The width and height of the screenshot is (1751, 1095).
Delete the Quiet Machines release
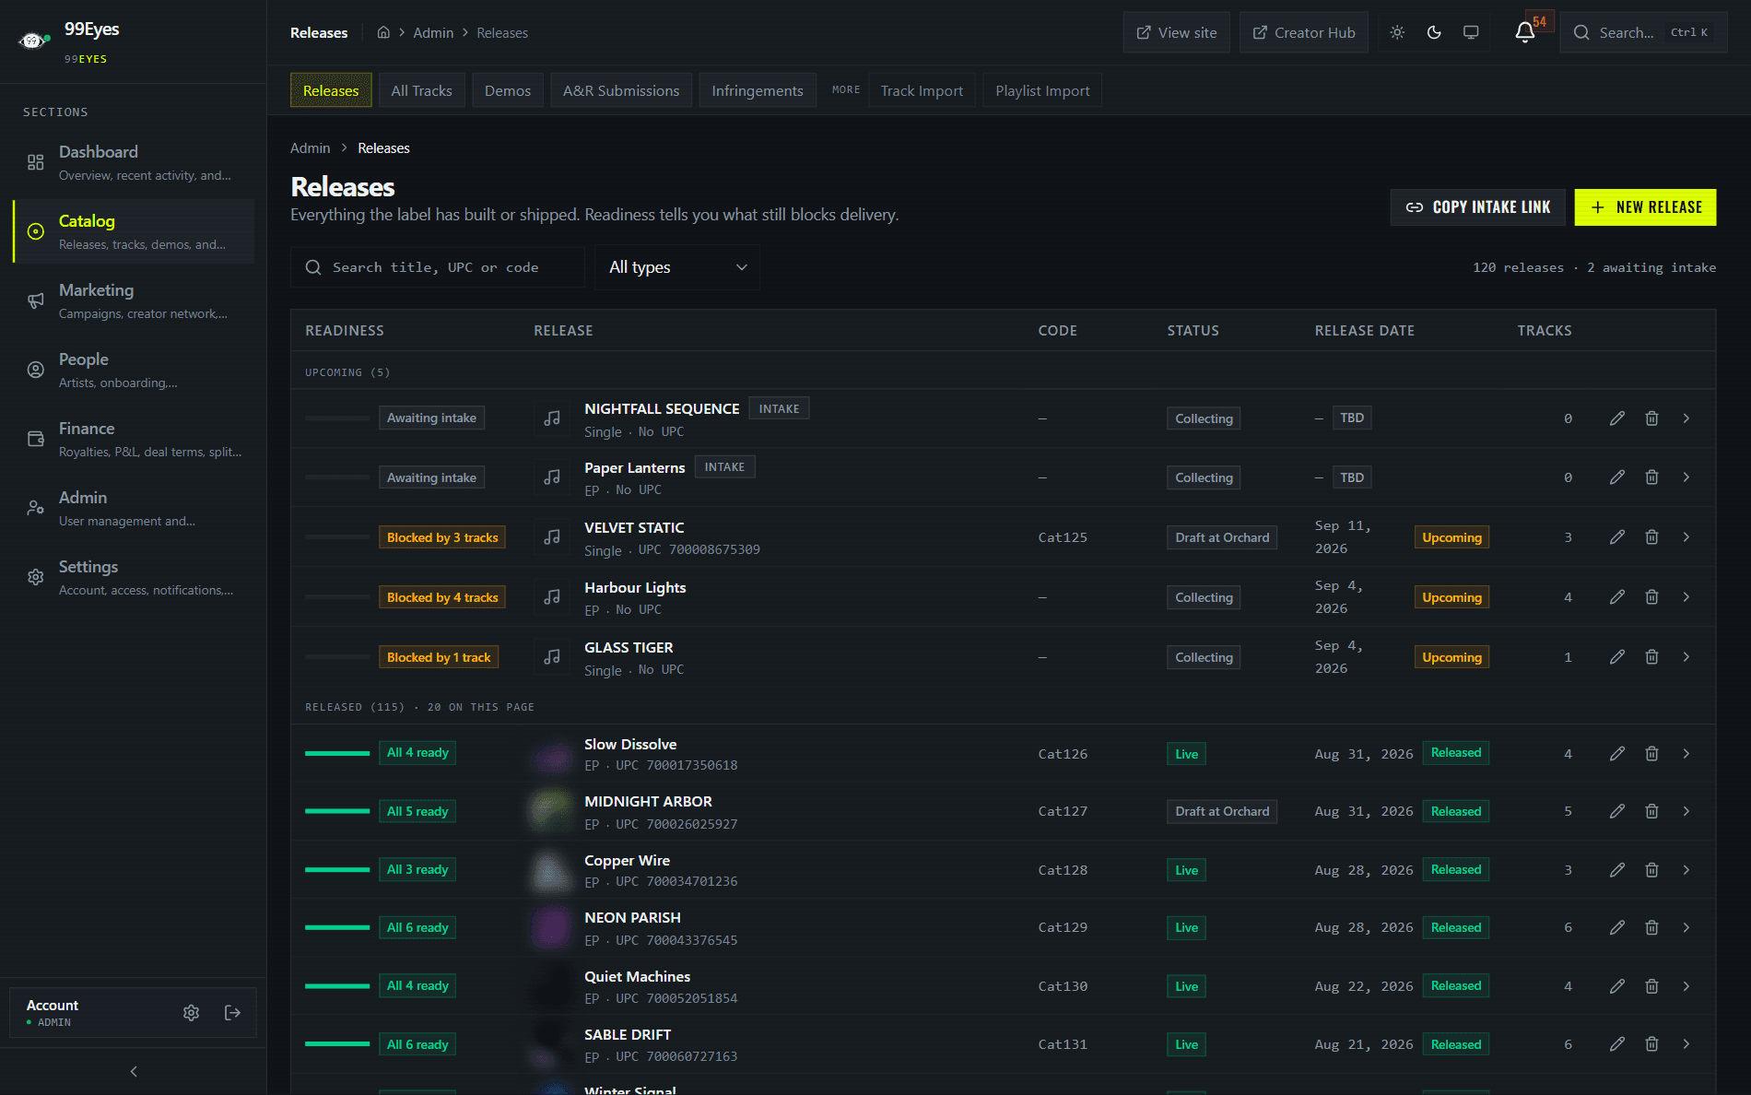point(1651,986)
